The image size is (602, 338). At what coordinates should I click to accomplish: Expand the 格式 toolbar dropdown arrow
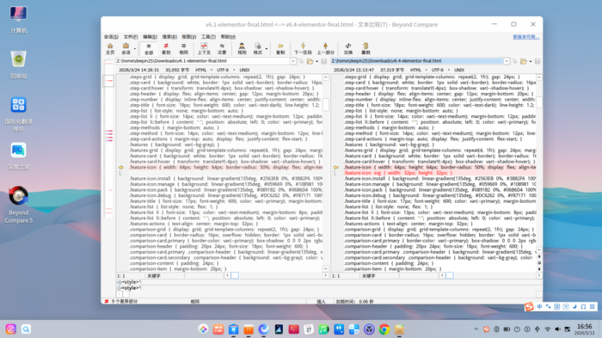point(267,49)
